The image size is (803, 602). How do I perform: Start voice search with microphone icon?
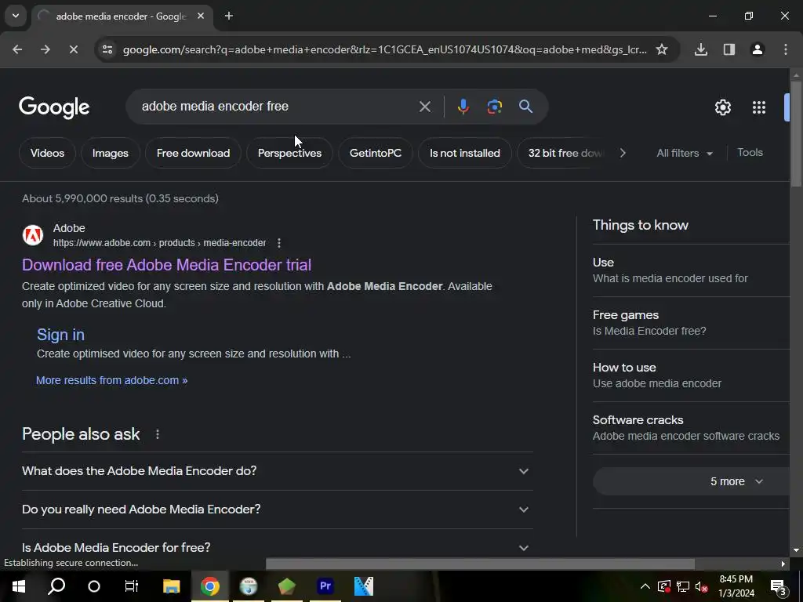click(x=463, y=107)
